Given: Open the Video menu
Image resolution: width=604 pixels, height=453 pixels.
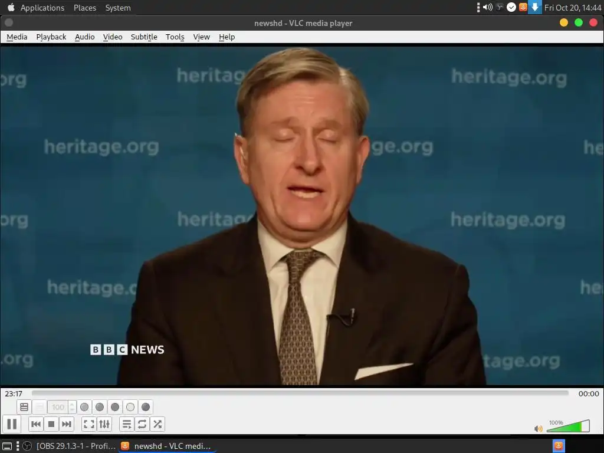Looking at the screenshot, I should pos(113,37).
